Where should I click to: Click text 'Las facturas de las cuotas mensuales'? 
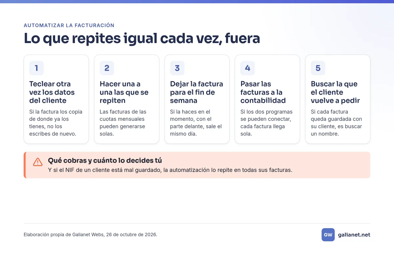(123, 115)
